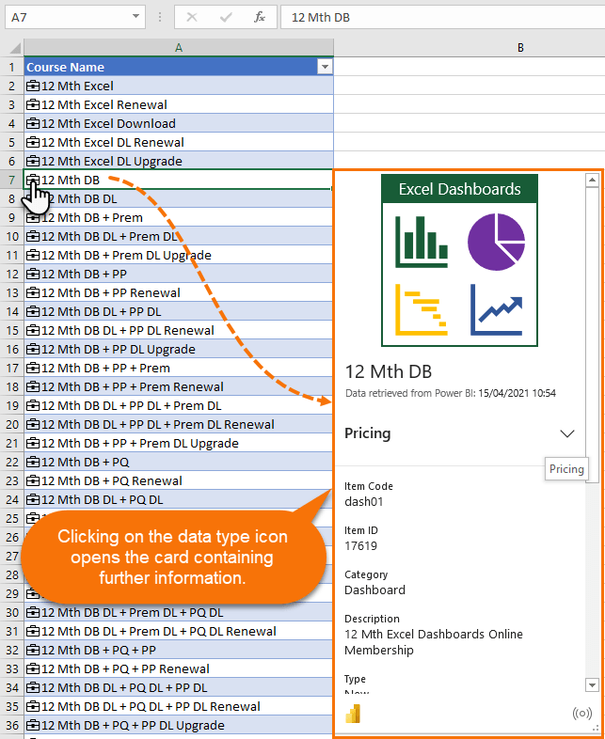Select cell 12 Mth DB DL + PQ DL + PP DL
The image size is (605, 739).
click(x=179, y=688)
